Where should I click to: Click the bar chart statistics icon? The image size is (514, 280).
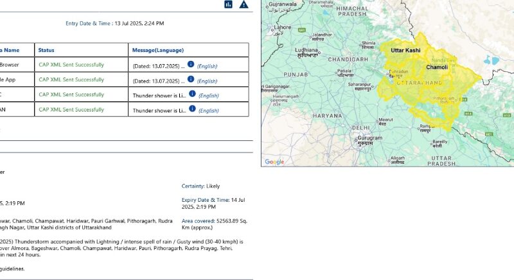(x=228, y=4)
